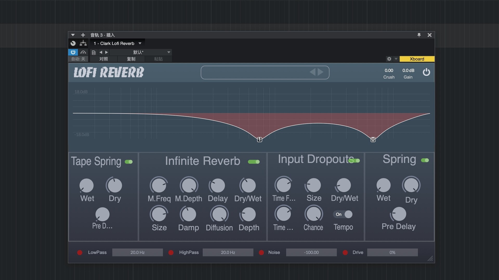Click the circular channel editor icon
The width and height of the screenshot is (499, 280).
point(73,43)
